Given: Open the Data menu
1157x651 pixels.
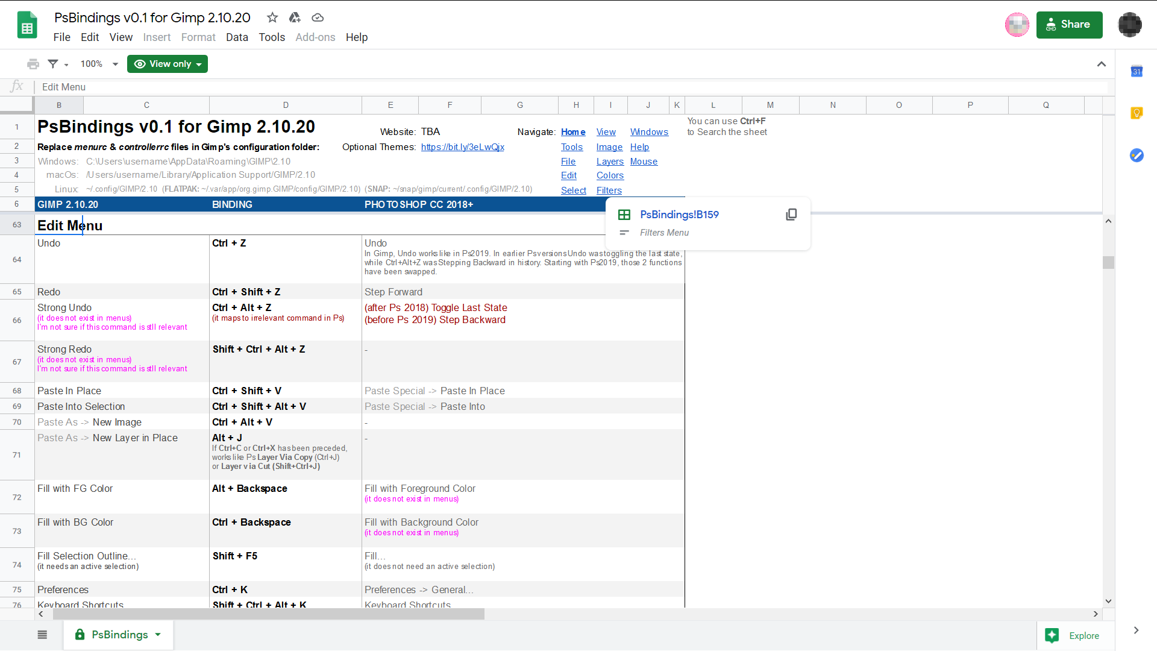Looking at the screenshot, I should click(237, 37).
